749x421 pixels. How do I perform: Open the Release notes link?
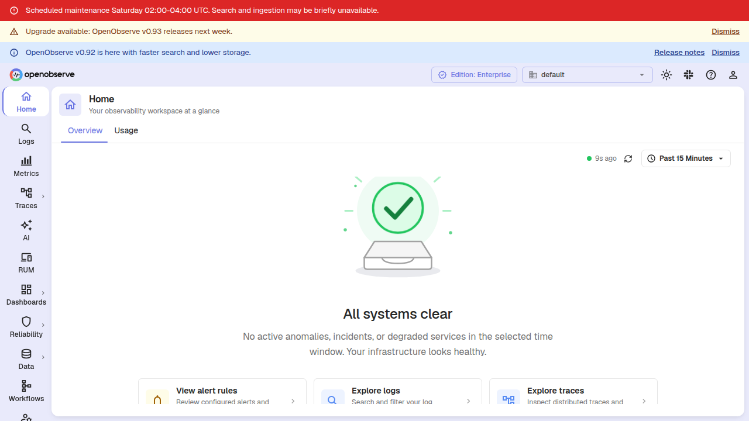679,53
